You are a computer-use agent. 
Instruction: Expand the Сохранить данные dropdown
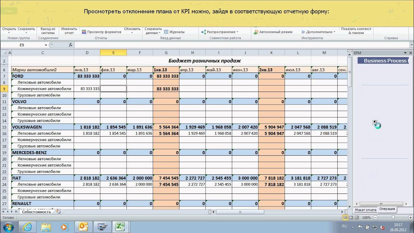click(160, 33)
